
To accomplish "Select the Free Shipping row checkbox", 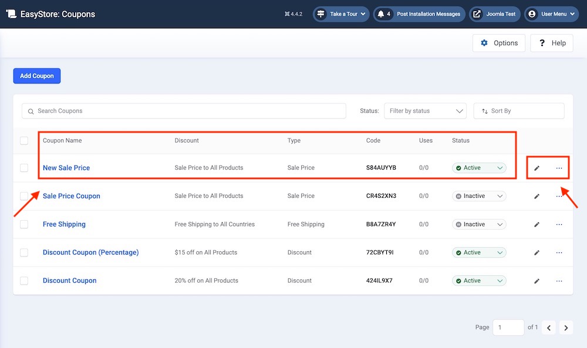I will tap(24, 224).
